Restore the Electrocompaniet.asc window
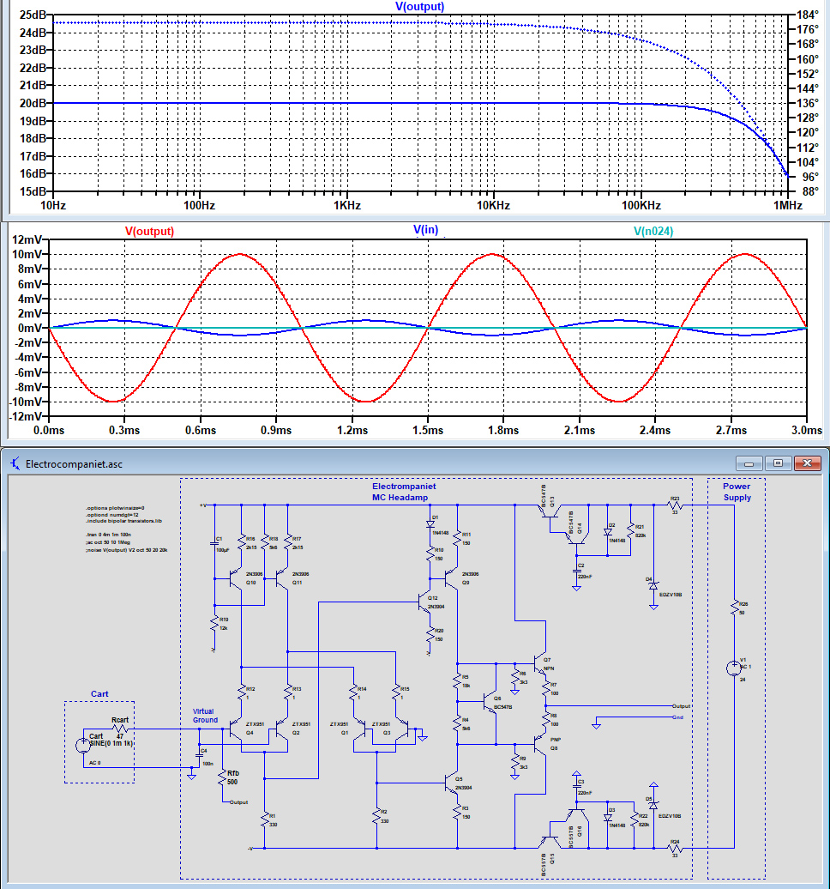830x889 pixels. coord(778,463)
